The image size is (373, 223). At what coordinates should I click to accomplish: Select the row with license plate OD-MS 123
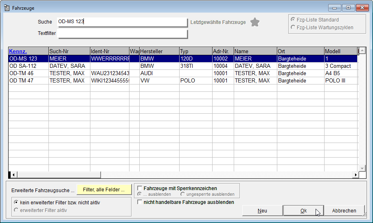183,58
